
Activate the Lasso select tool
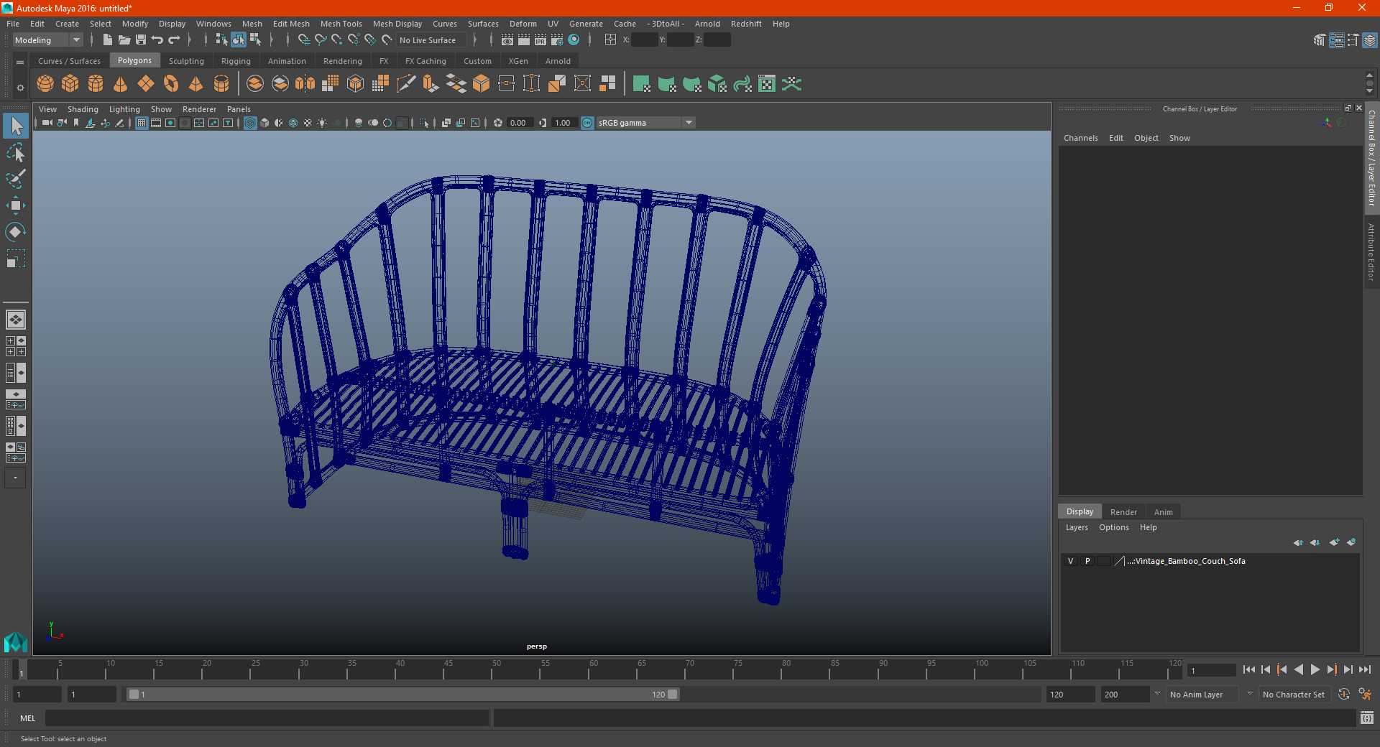point(16,153)
